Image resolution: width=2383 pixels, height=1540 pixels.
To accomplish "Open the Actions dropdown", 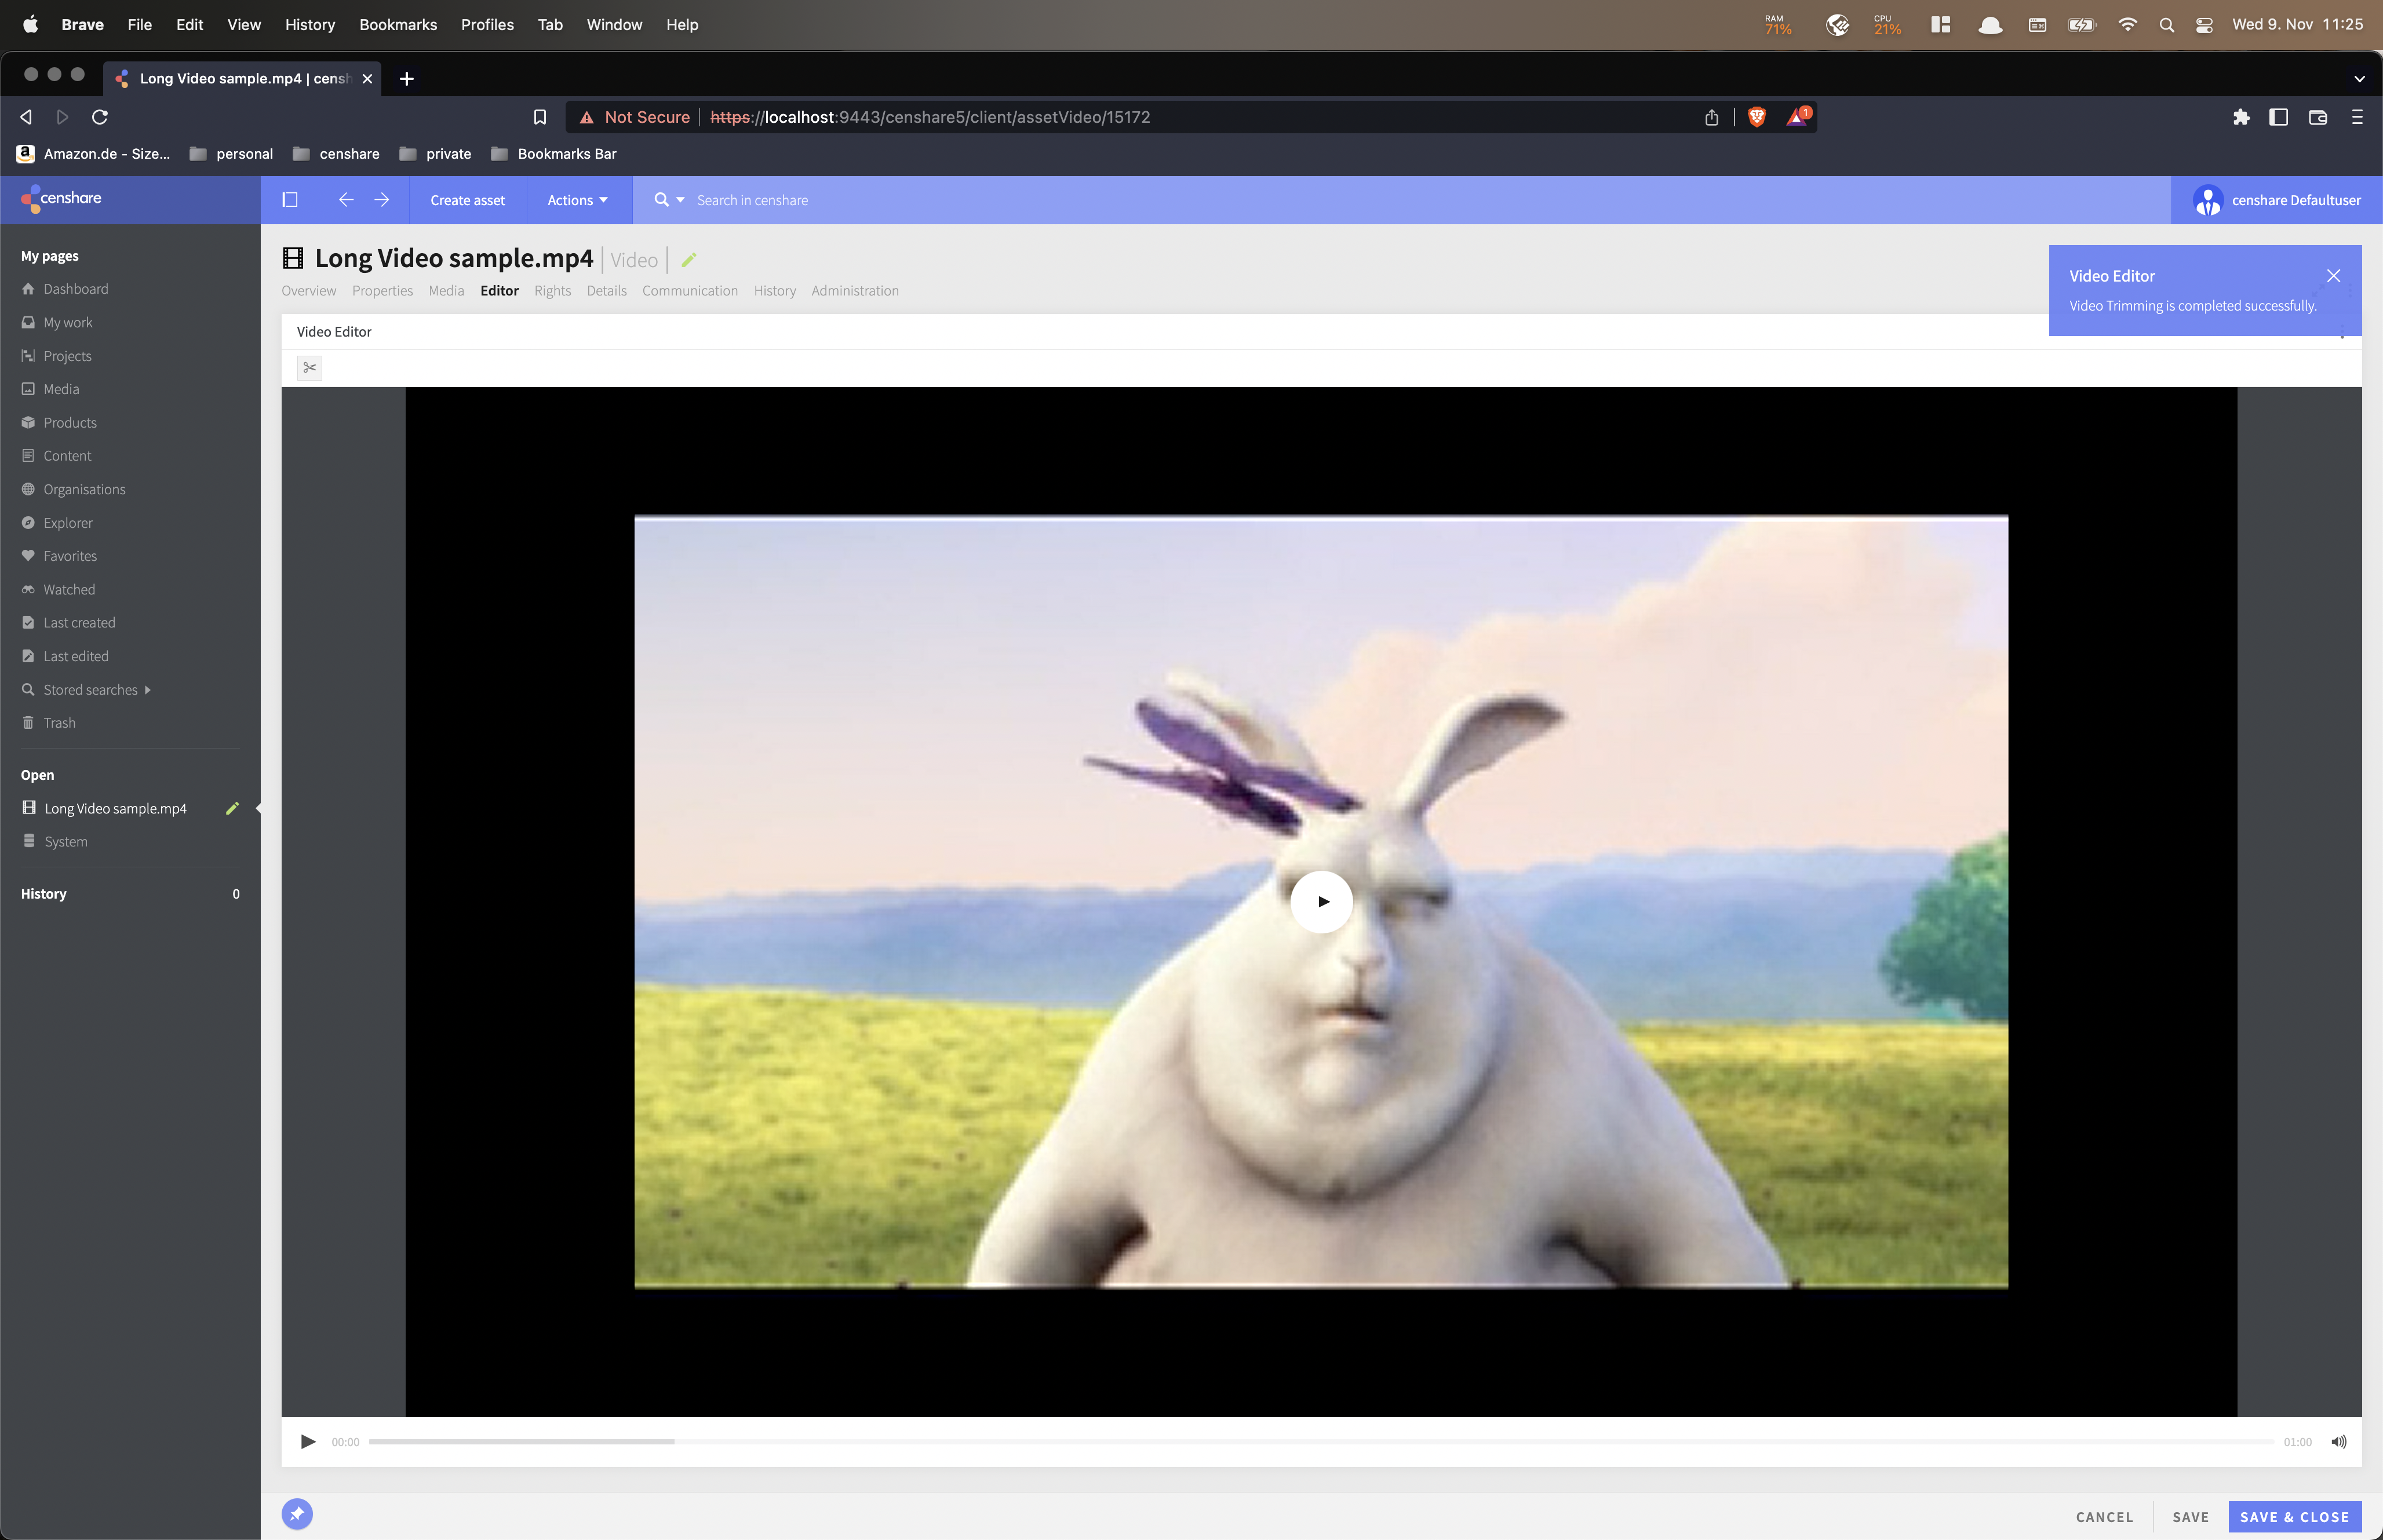I will (577, 200).
